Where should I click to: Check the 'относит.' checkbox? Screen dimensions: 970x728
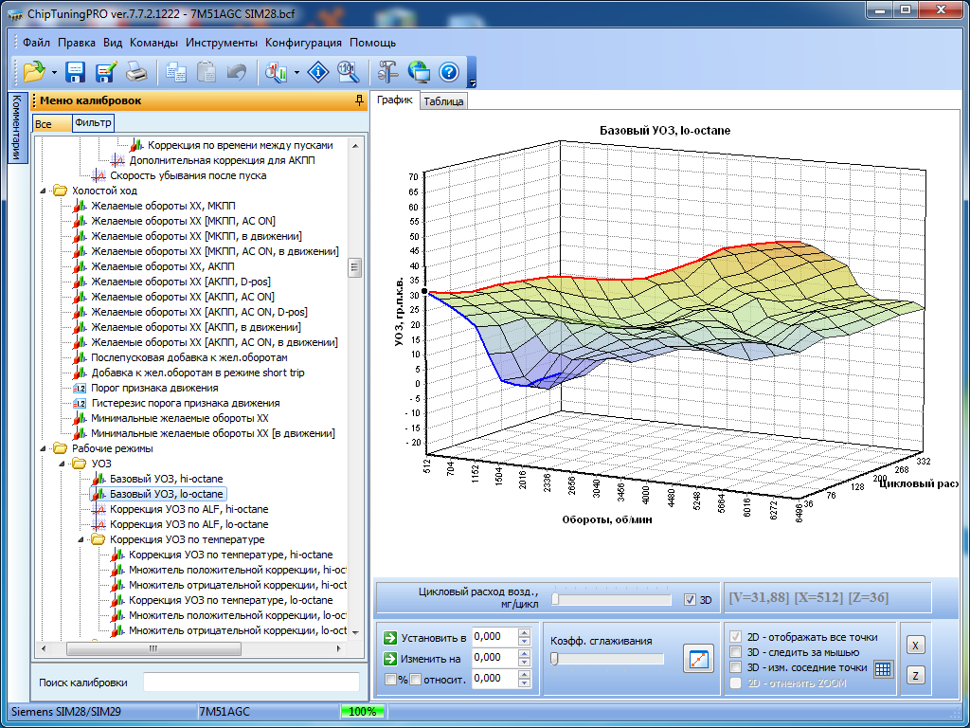pyautogui.click(x=415, y=679)
